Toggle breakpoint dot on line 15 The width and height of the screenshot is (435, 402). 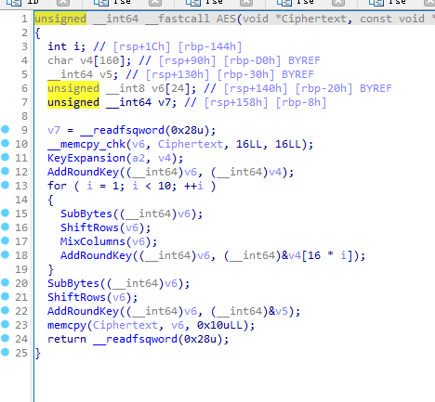(6, 213)
